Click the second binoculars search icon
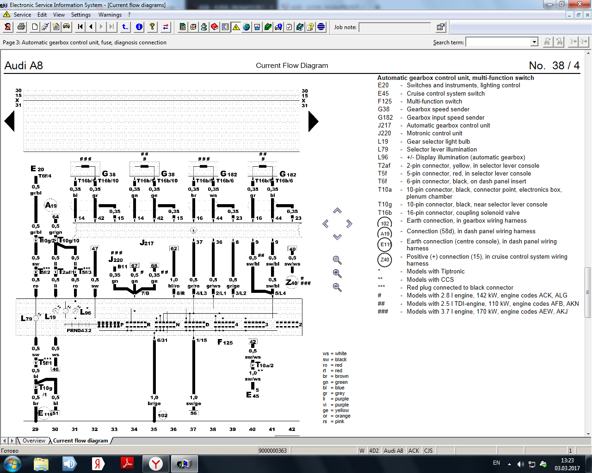Screen dimensions: 592x473 (559, 42)
